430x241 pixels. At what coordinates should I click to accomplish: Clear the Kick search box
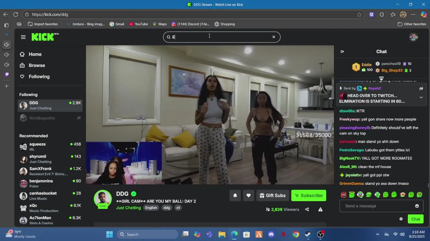coord(273,37)
